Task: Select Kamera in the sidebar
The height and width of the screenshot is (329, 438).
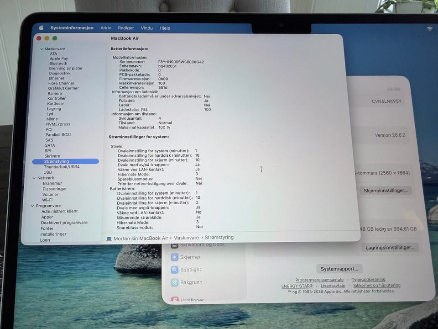Action: click(54, 93)
